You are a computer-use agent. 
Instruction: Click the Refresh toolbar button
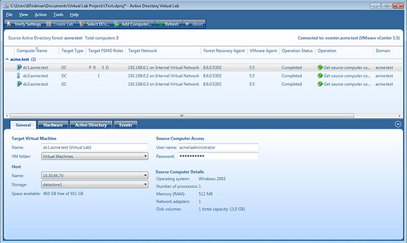pyautogui.click(x=168, y=24)
